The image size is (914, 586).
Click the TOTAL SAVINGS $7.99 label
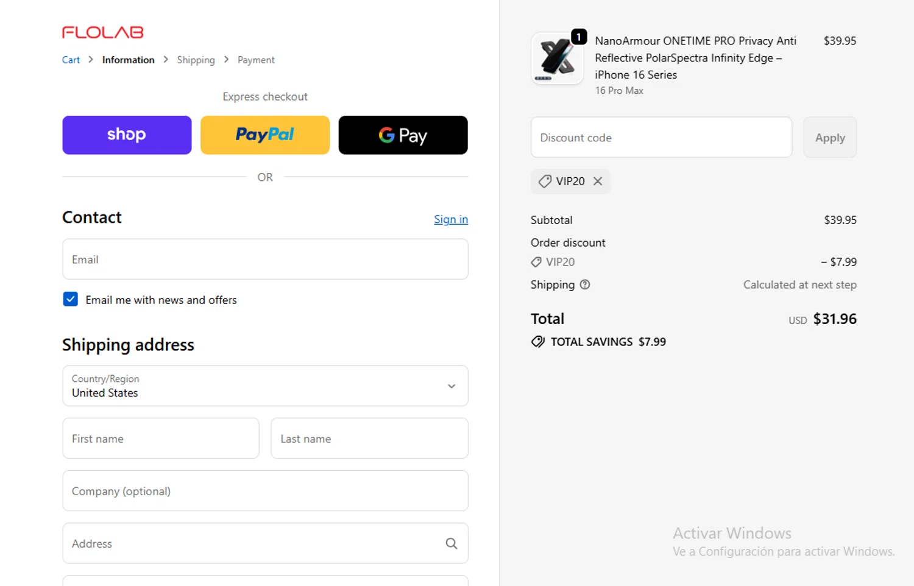tap(608, 342)
